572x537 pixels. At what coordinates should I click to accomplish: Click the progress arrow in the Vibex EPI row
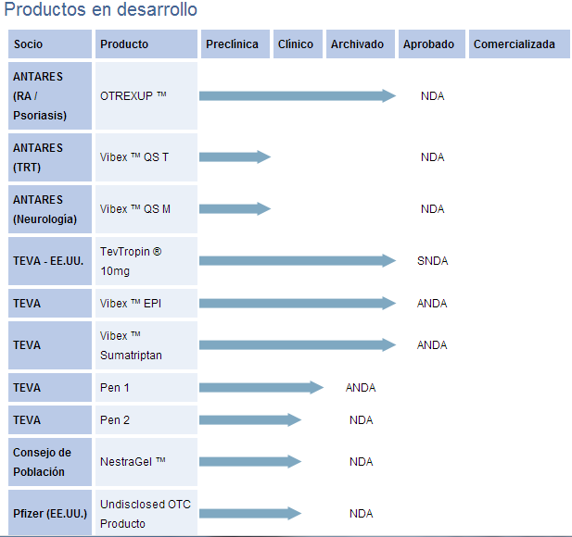click(298, 303)
